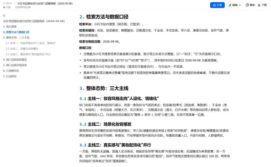This screenshot has width=271, height=167.
Task: Jump to outline item 6. 行业侧印证
Action: tap(11, 71)
